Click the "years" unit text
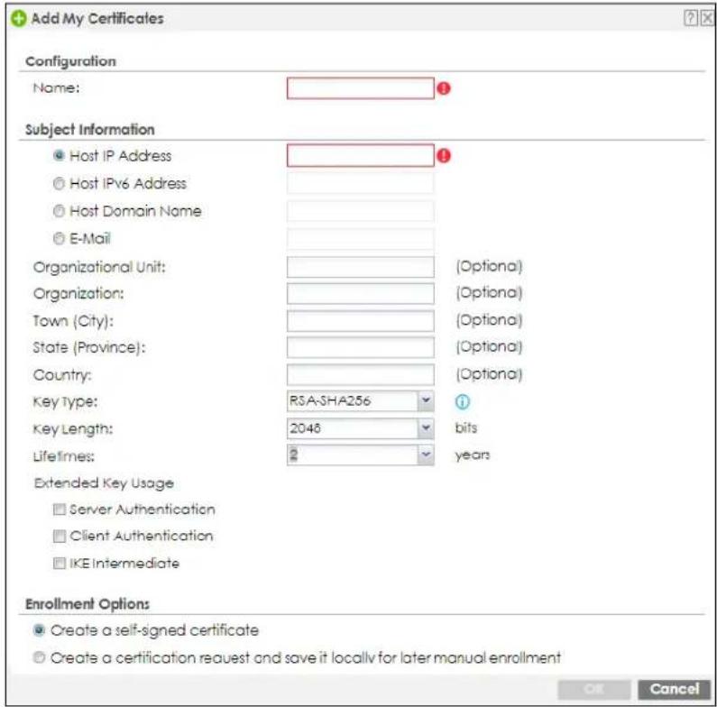The height and width of the screenshot is (707, 717). point(472,455)
